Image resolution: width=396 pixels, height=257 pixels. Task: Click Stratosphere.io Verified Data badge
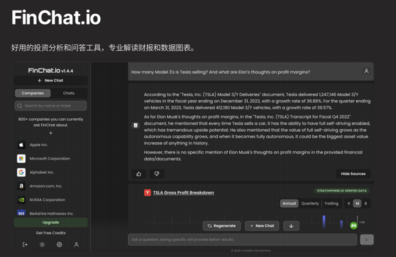point(342,191)
